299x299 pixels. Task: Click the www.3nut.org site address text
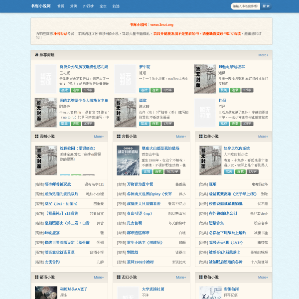click(x=161, y=24)
